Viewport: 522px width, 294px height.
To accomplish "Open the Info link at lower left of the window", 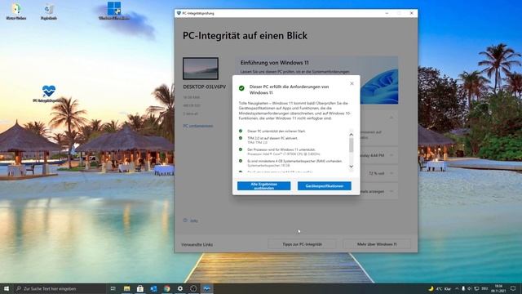I will click(x=194, y=220).
